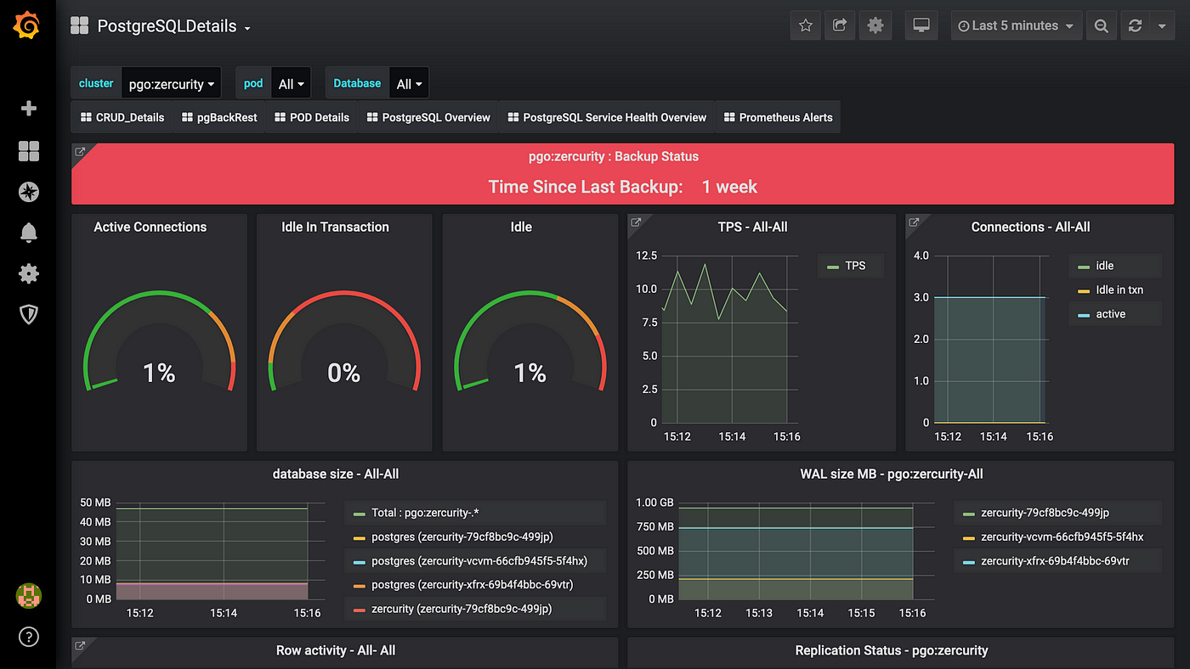Click the user avatar in sidebar
Image resolution: width=1190 pixels, height=669 pixels.
pos(28,596)
